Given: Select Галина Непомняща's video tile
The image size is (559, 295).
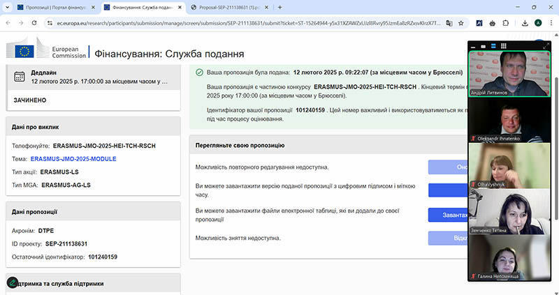Looking at the screenshot, I should point(509,257).
